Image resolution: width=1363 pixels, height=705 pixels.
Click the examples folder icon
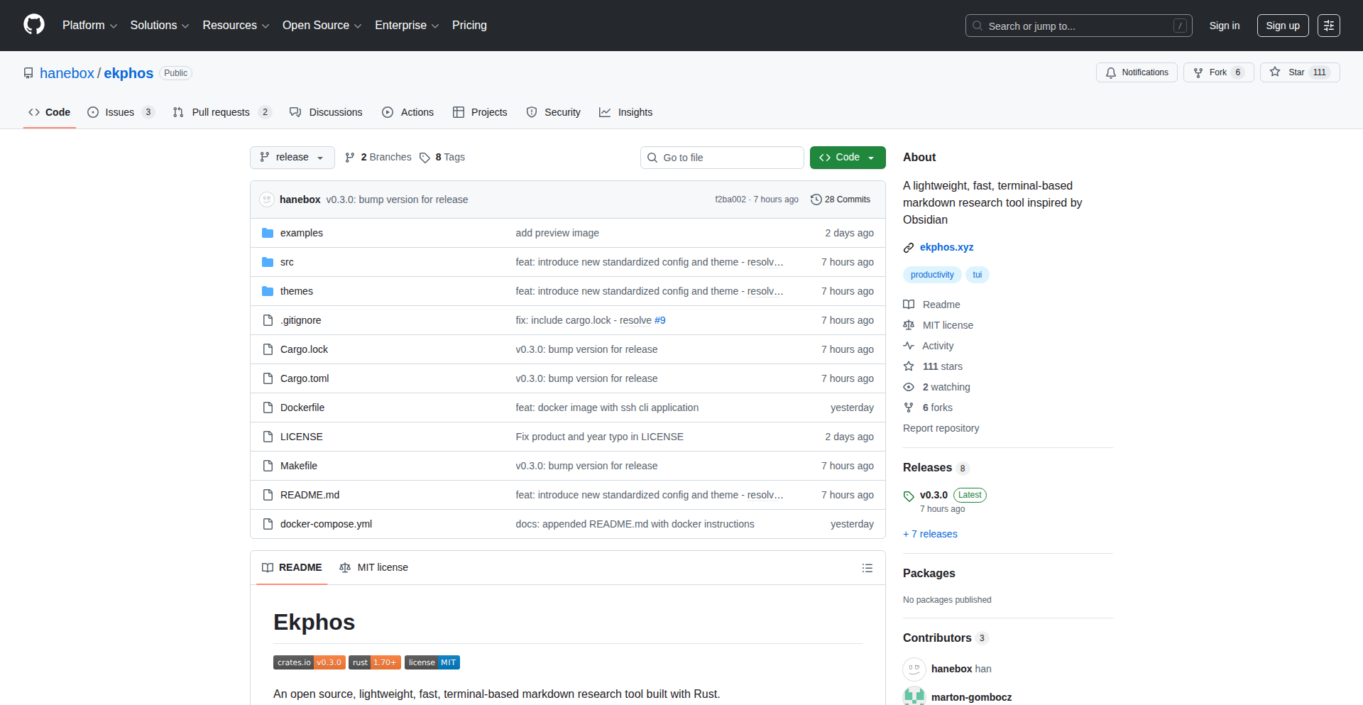268,233
